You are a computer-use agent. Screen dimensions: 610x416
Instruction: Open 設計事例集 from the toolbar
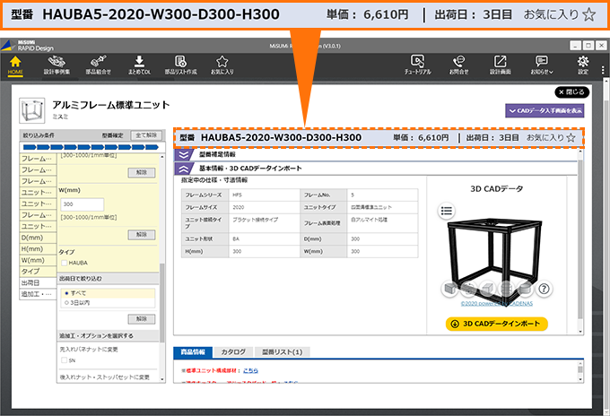click(56, 65)
